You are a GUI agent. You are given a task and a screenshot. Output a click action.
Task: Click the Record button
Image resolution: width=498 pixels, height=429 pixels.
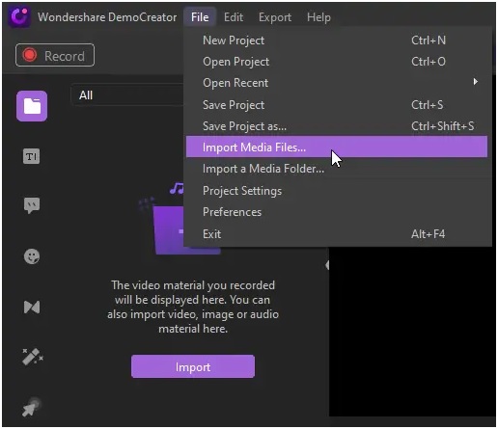tap(55, 55)
